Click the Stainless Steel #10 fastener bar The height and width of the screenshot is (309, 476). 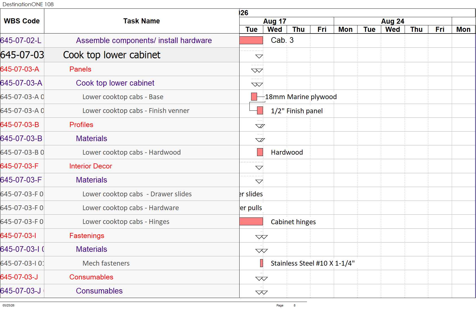[x=262, y=263]
